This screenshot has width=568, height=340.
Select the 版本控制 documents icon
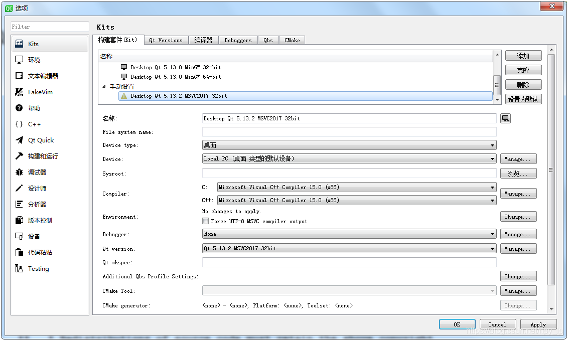tap(19, 220)
